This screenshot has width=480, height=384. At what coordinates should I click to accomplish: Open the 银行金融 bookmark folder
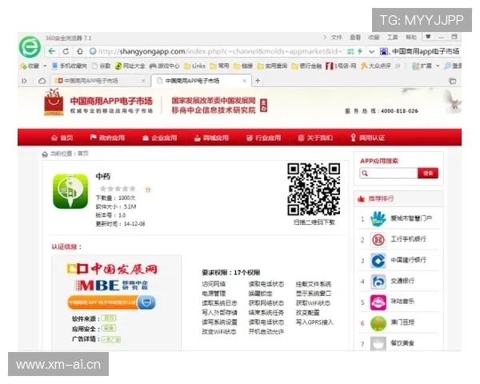tap(306, 66)
